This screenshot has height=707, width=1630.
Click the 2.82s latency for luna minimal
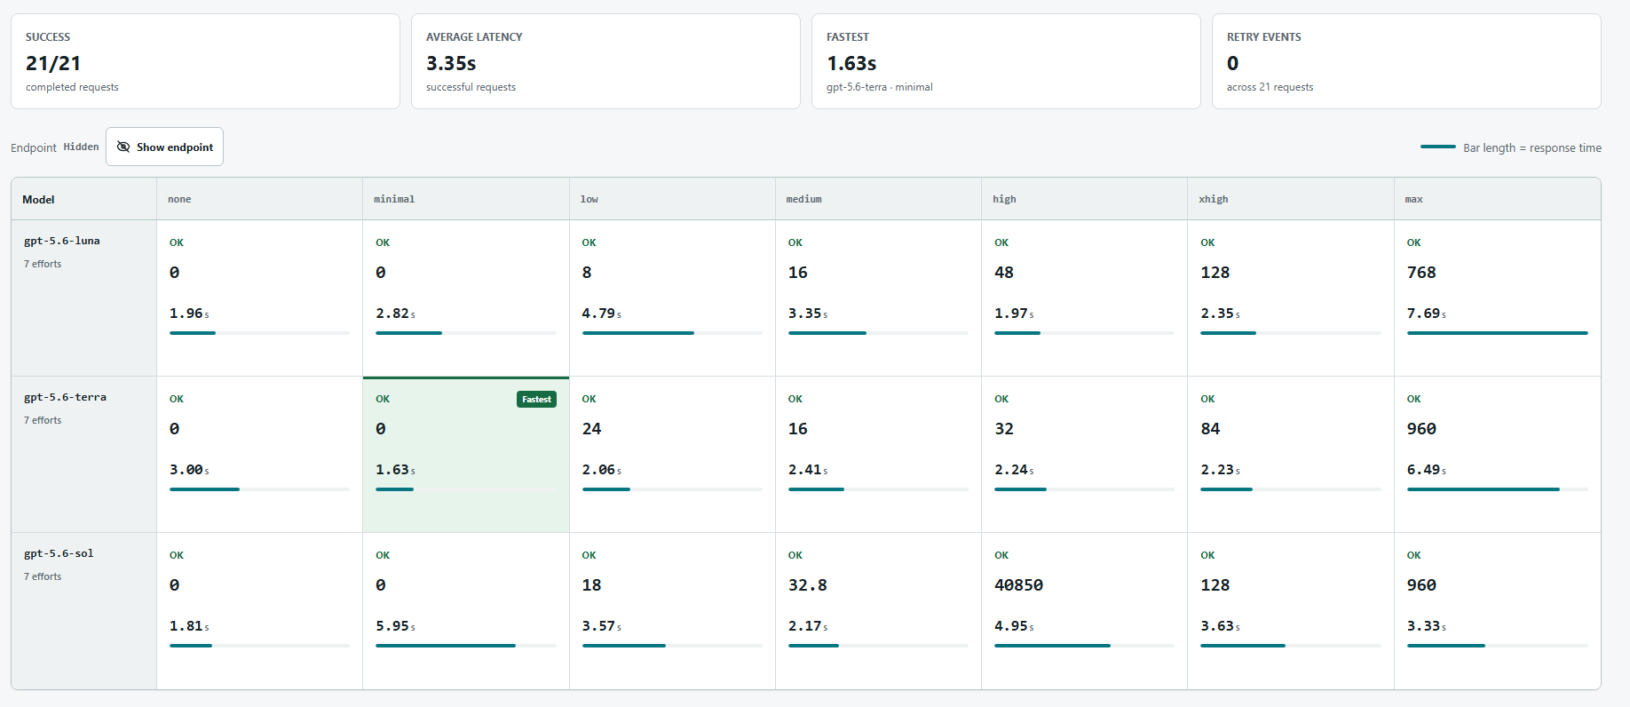(395, 314)
